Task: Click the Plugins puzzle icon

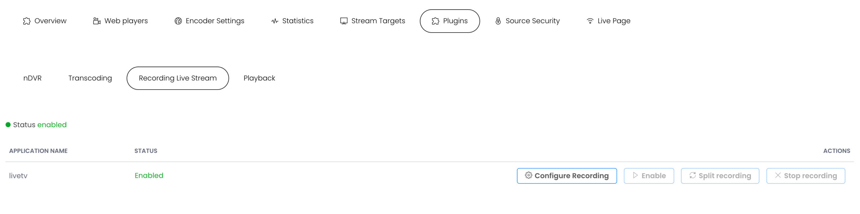Action: tap(435, 21)
